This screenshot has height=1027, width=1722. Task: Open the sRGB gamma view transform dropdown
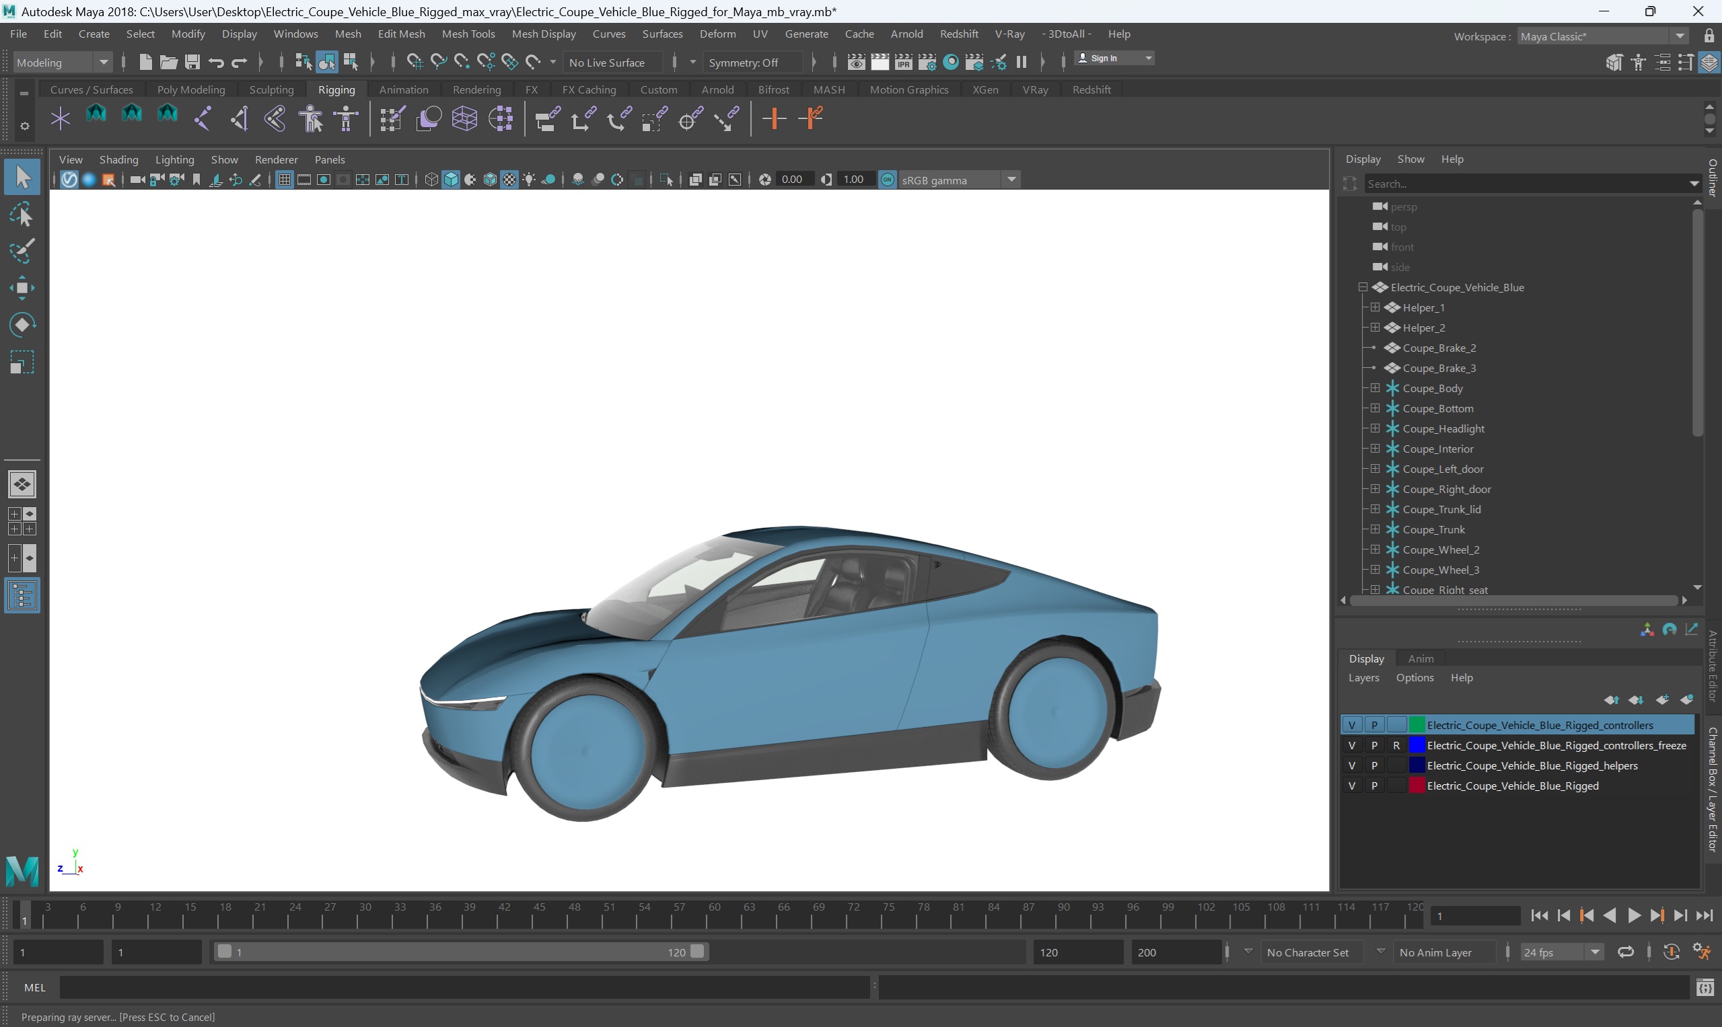pyautogui.click(x=959, y=180)
